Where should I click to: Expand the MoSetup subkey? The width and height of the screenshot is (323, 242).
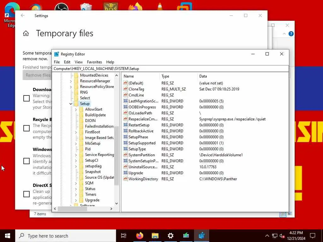tap(76, 143)
